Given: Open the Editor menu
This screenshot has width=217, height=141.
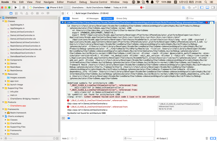Looking at the screenshot, I should (60, 2).
